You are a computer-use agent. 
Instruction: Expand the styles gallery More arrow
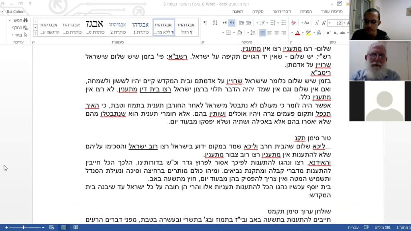pyautogui.click(x=35, y=34)
